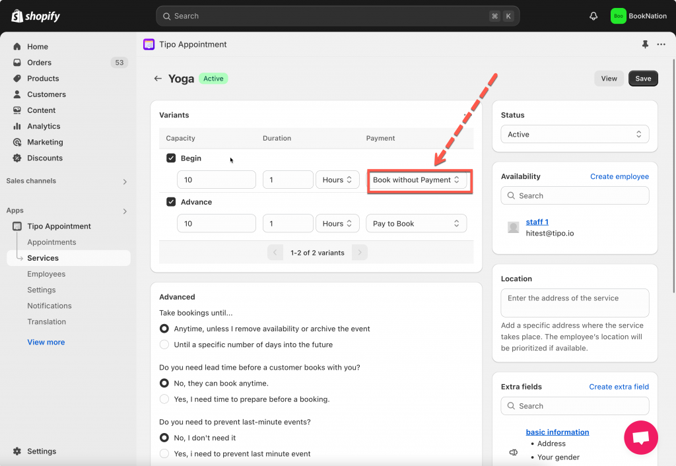Screen dimensions: 676x466
Task: Open the BookNation account avatar
Action: coord(618,16)
